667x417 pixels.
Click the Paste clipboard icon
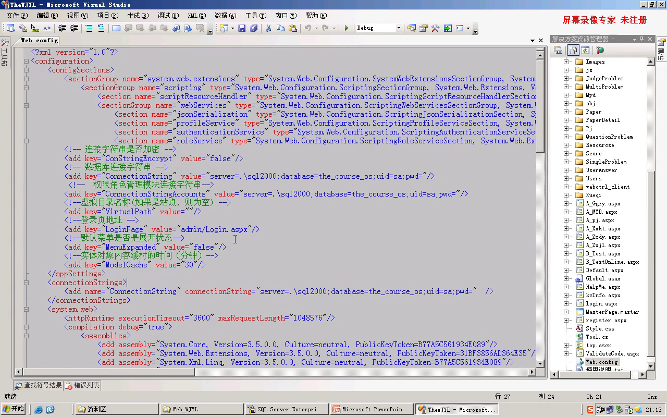(x=293, y=28)
